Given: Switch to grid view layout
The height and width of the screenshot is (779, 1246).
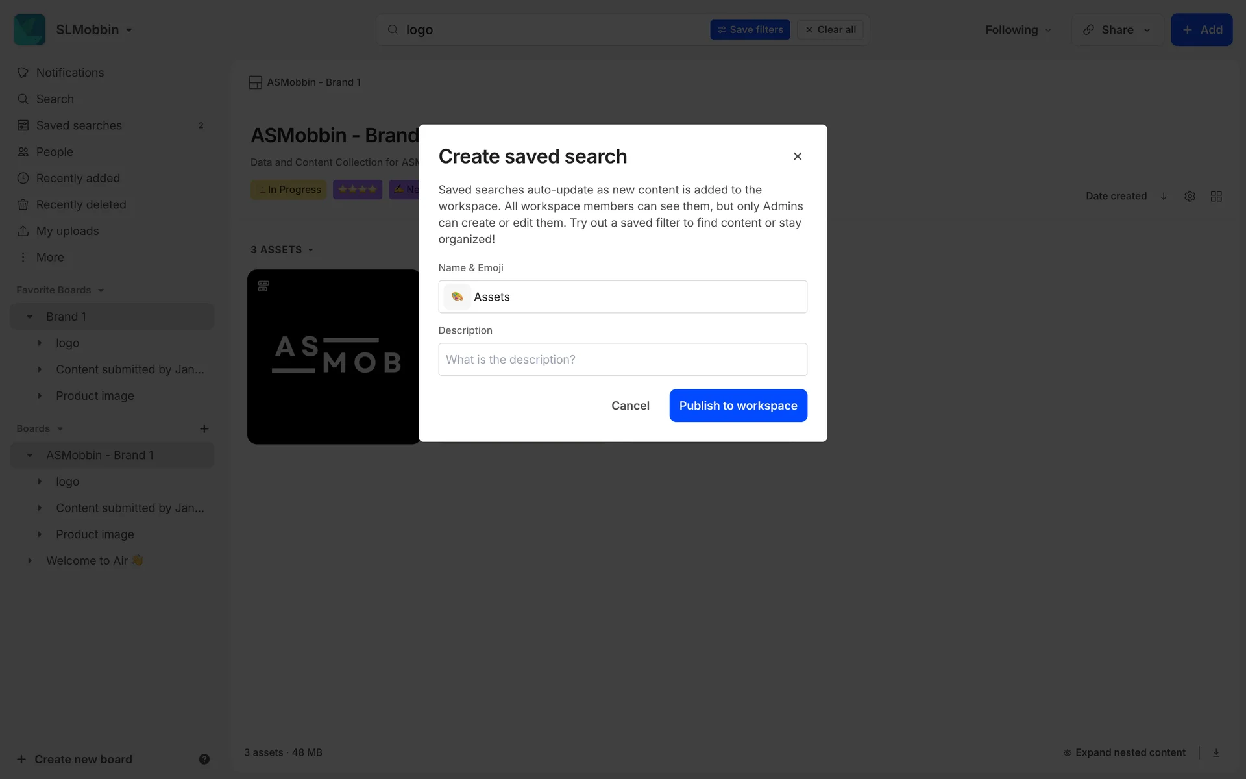Looking at the screenshot, I should coord(1216,196).
